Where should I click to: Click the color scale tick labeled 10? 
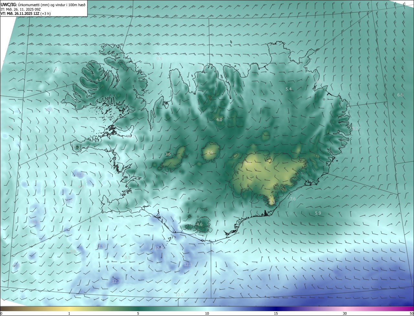point(207,313)
